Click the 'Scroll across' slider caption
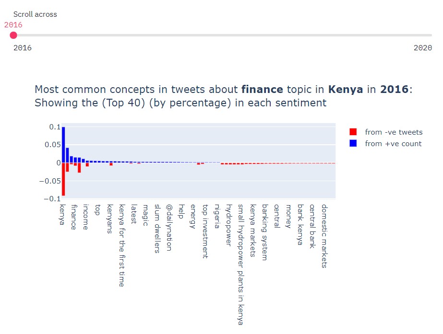 (x=35, y=14)
